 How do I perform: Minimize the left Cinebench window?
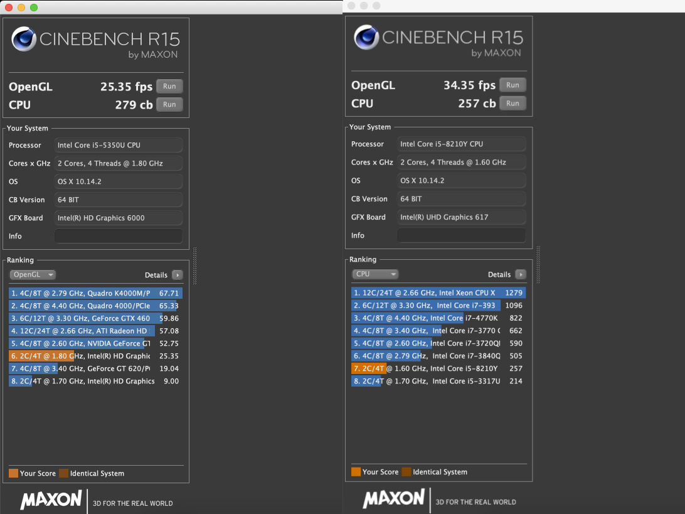21,8
